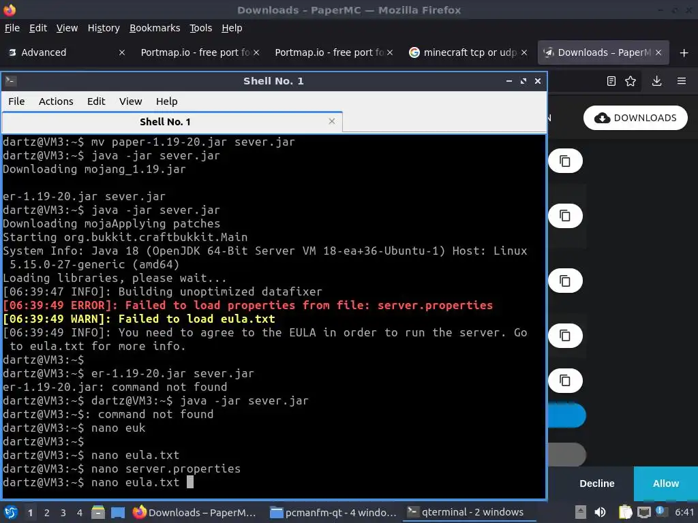Click the Decline button
698x523 pixels.
596,484
